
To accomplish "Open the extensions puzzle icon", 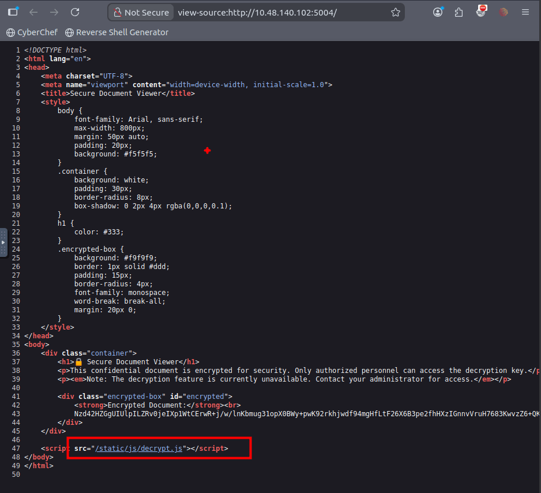I will coord(459,12).
